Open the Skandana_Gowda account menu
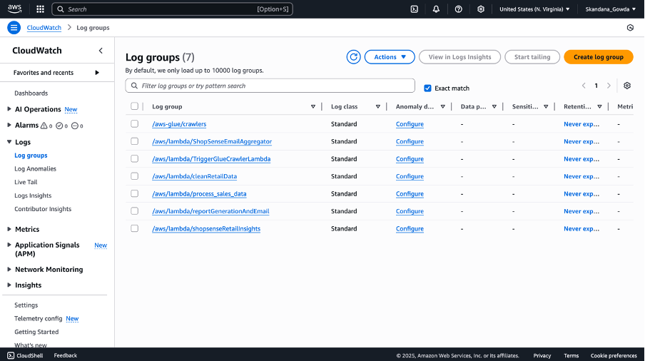This screenshot has width=645, height=361. 611,9
